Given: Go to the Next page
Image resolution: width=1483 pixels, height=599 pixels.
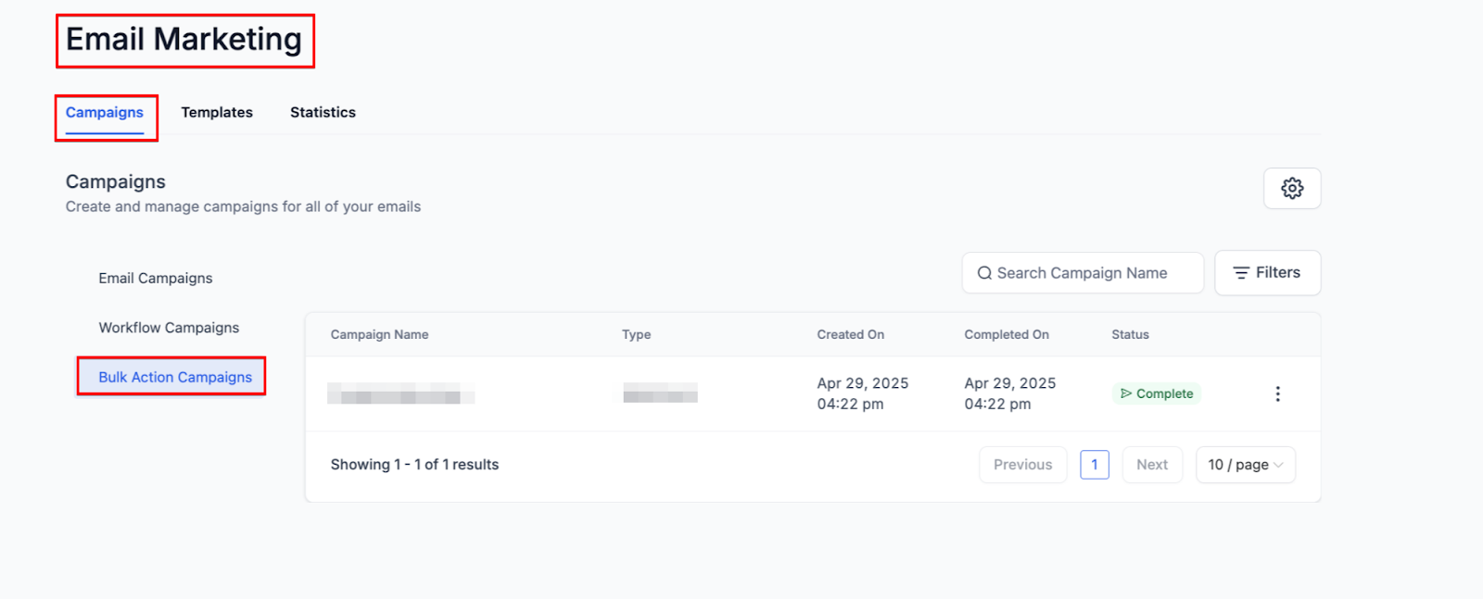Looking at the screenshot, I should [x=1152, y=465].
